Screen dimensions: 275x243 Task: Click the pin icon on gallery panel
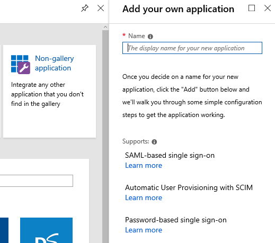pos(85,8)
